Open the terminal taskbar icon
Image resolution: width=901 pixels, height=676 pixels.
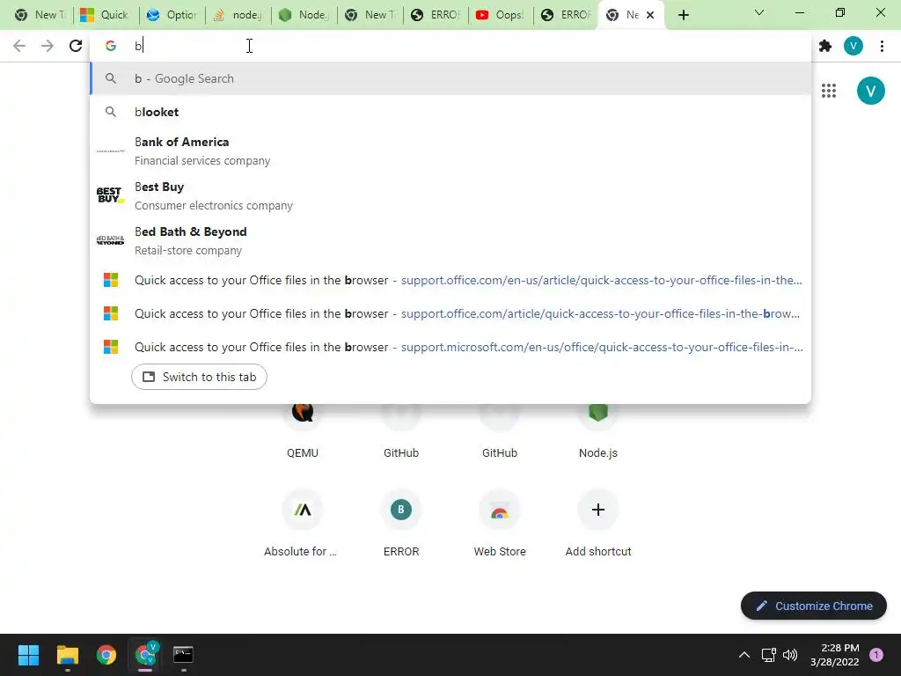coord(183,655)
